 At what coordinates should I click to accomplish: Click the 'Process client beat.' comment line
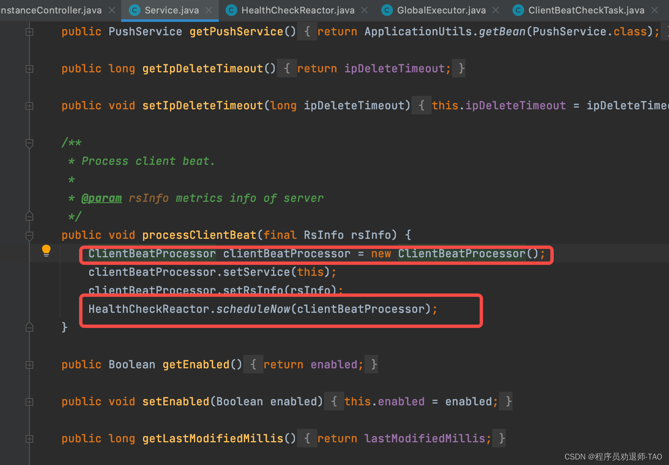coord(148,161)
